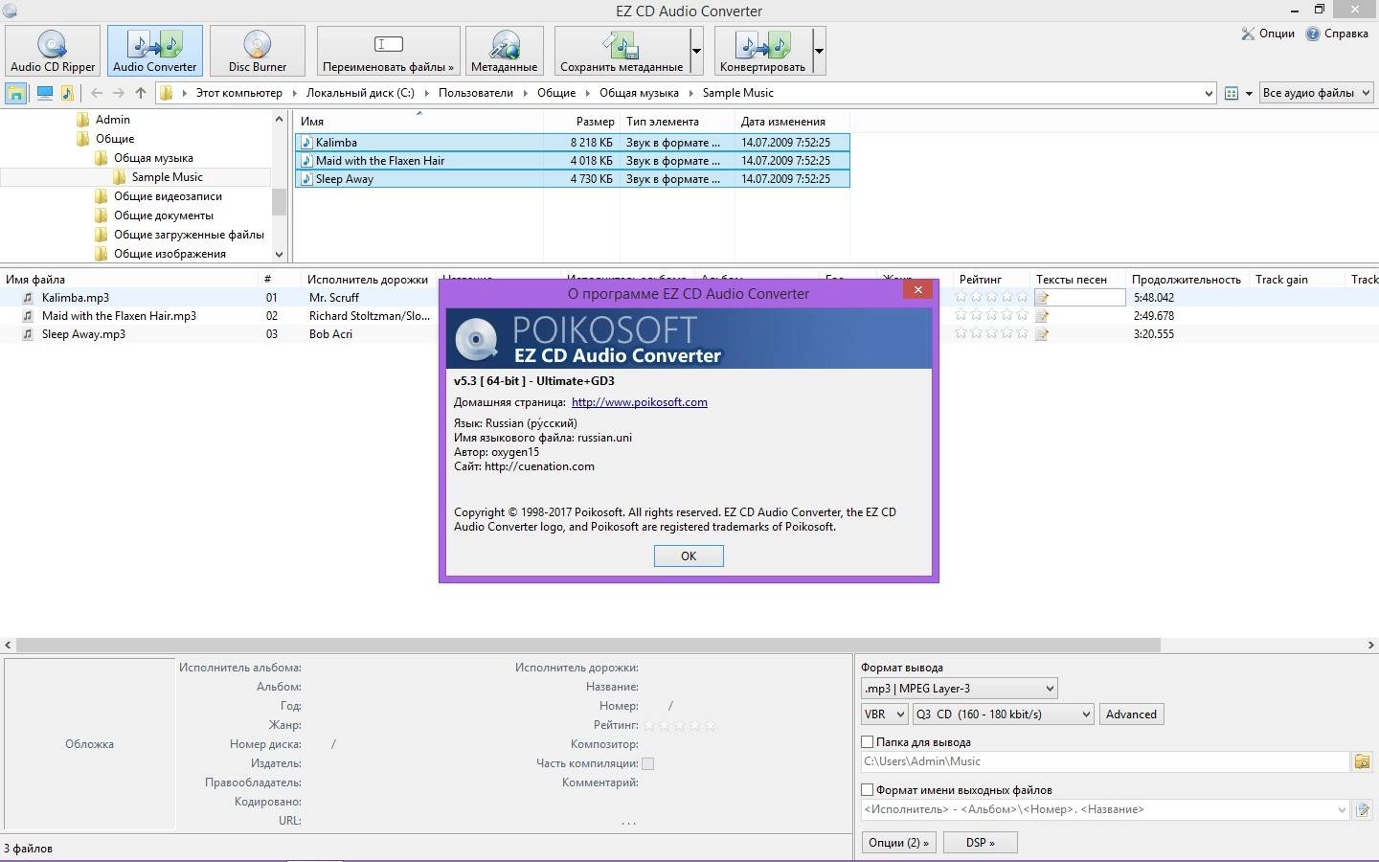Click Продолжительность column header
This screenshot has height=862, width=1379.
[1186, 280]
